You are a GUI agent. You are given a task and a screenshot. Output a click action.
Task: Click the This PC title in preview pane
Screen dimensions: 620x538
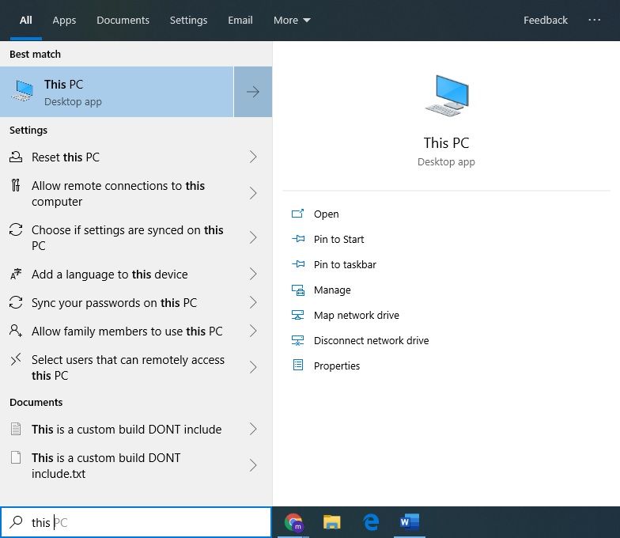(446, 142)
